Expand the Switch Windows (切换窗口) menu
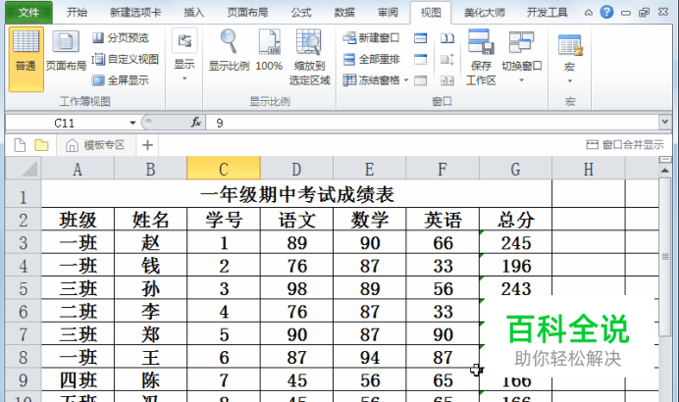 [521, 56]
